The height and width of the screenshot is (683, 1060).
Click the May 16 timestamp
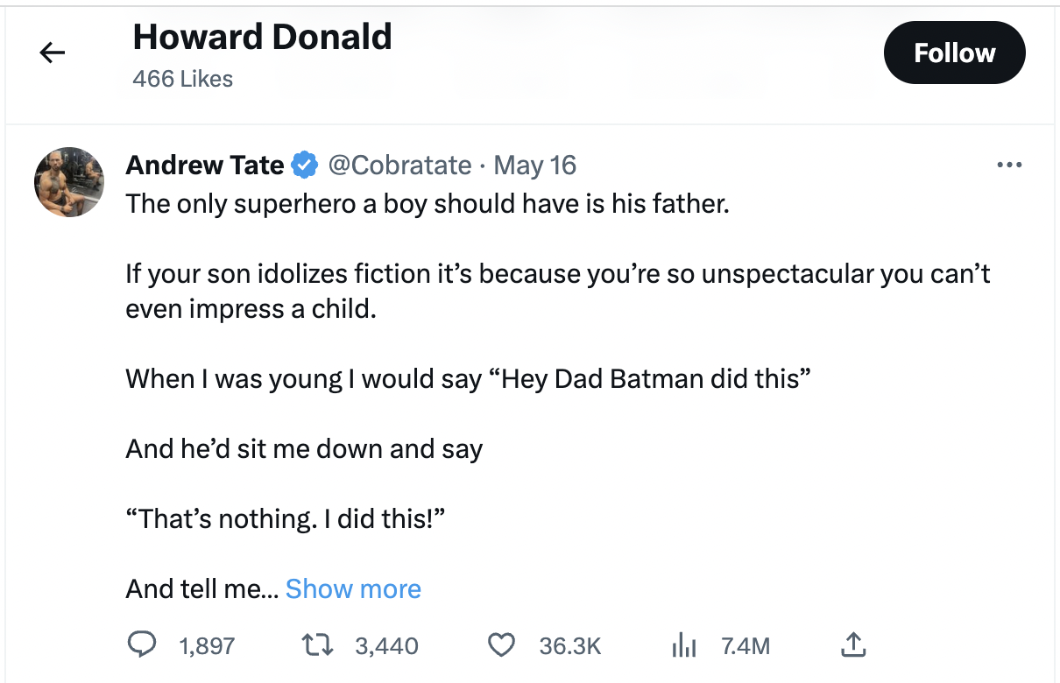coord(535,165)
